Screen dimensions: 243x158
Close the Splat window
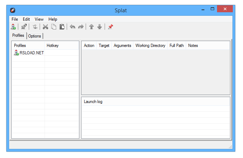point(225,9)
